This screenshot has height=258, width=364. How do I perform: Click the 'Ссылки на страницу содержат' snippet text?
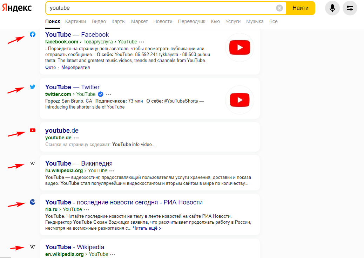[x=78, y=145]
